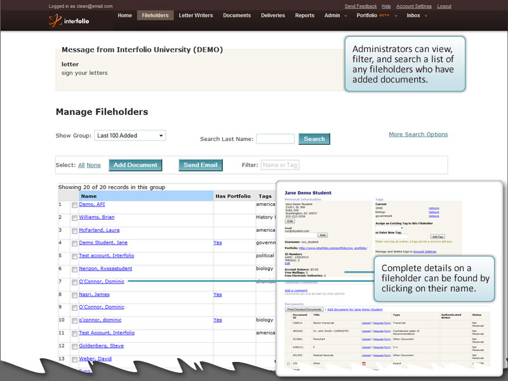This screenshot has width=508, height=381.
Task: Open the Reports section
Action: [x=305, y=15]
